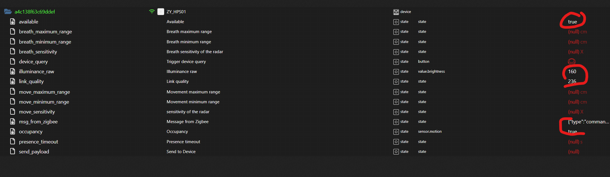Click the locked file icon beside msg_from_zigbee

(13, 122)
